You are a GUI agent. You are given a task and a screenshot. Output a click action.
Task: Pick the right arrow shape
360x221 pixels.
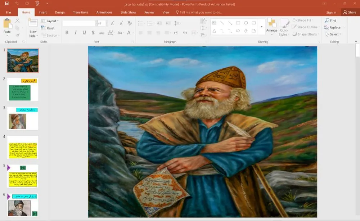point(238,31)
